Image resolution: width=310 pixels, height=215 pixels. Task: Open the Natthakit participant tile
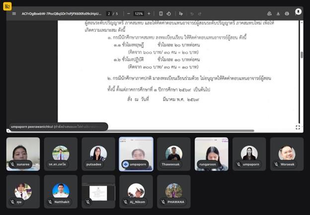click(61, 192)
